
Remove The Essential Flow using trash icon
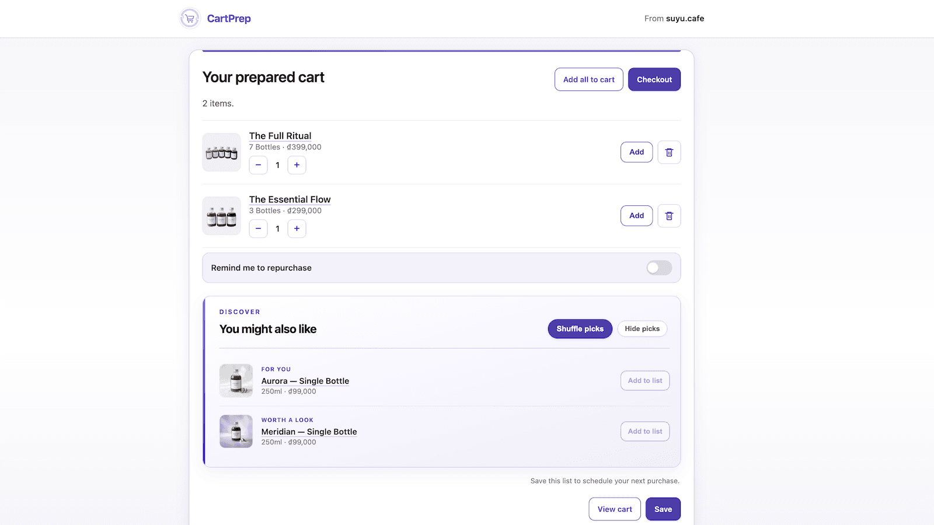pos(669,216)
